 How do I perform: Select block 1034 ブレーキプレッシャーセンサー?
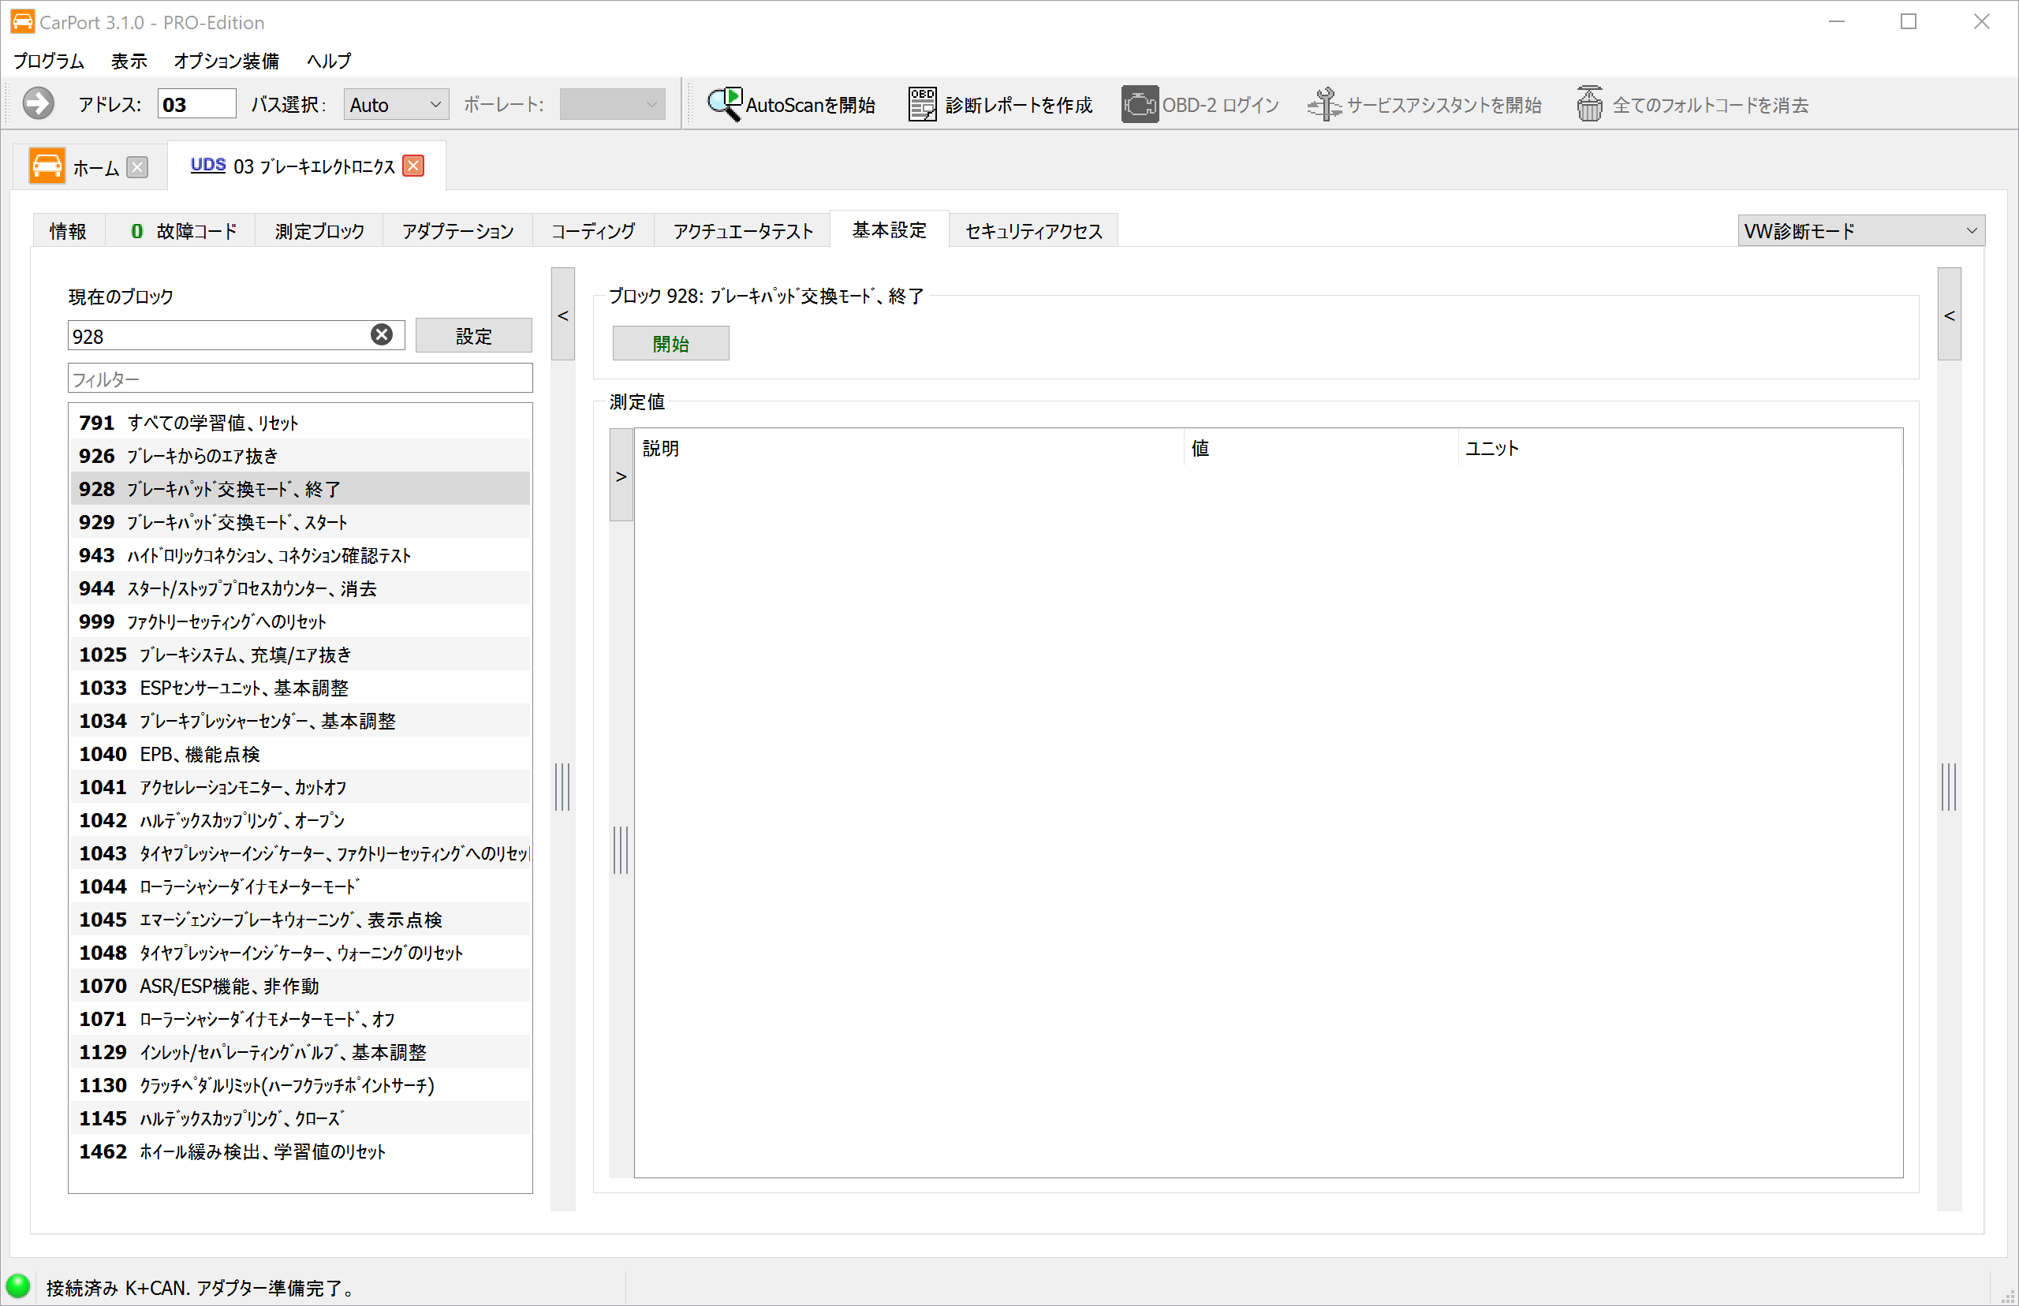point(300,720)
